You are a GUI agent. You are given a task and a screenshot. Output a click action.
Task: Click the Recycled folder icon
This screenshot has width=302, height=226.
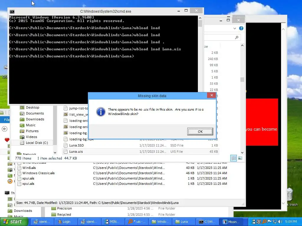[x=54, y=215]
